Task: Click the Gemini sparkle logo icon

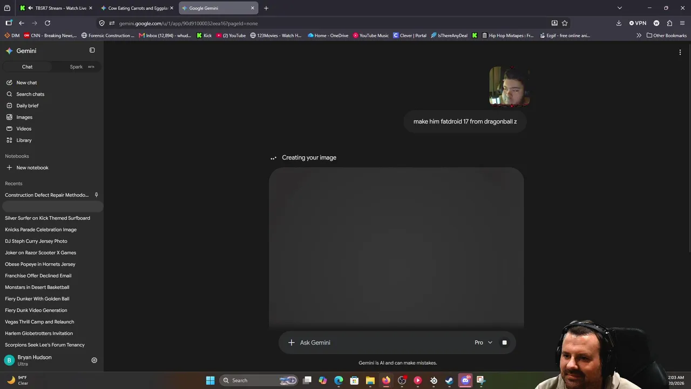Action: coord(9,51)
